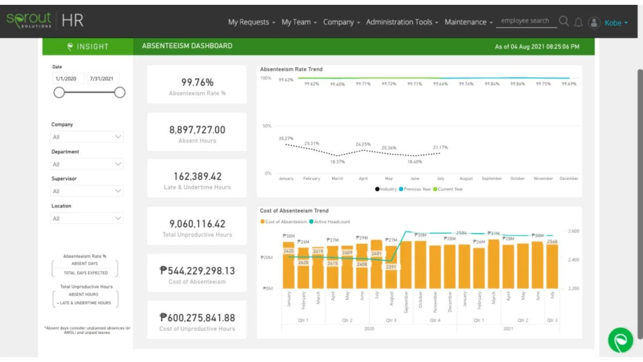Open the green Sprout chat widget
This screenshot has height=362, width=643.
tap(620, 340)
